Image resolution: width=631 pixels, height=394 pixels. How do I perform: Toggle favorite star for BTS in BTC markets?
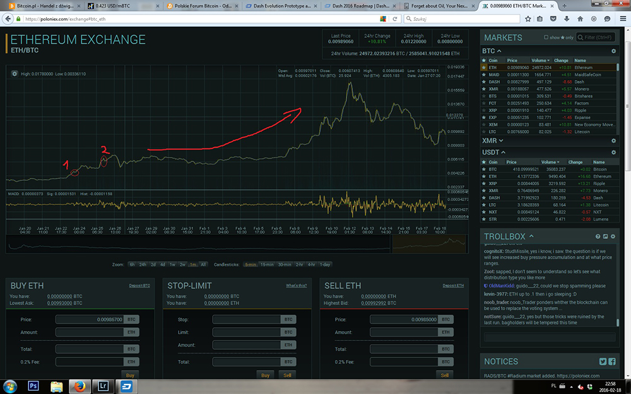(x=484, y=96)
